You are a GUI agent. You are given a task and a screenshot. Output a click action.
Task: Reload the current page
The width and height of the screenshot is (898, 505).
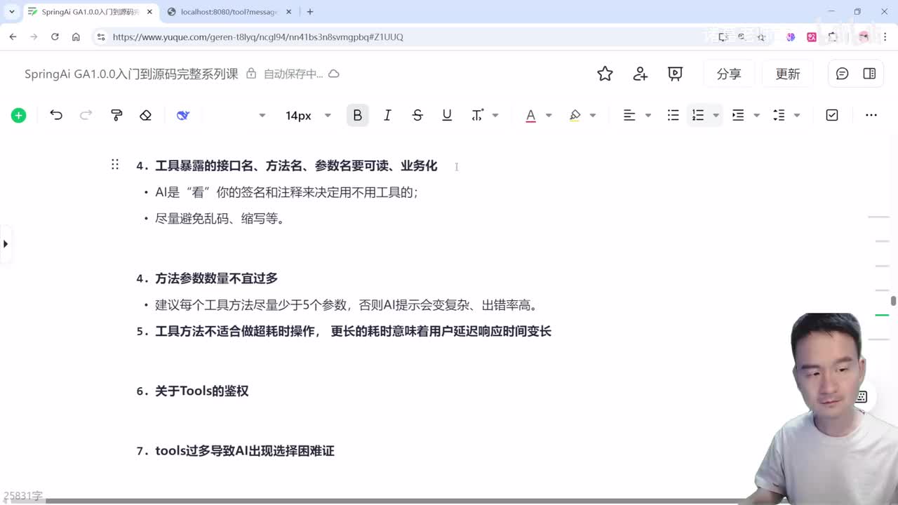point(55,36)
